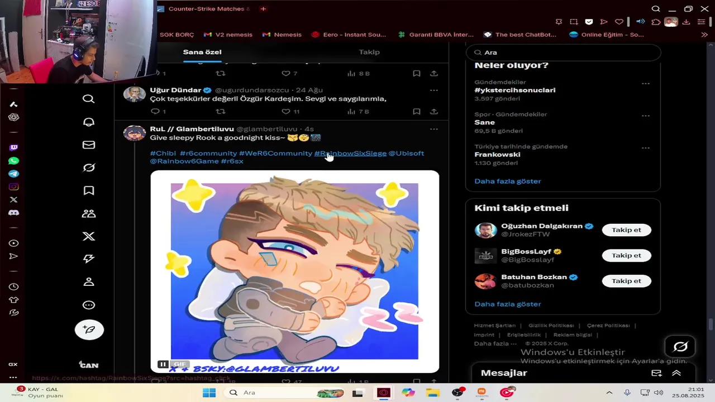Switch to the Takip tab

[x=369, y=52]
